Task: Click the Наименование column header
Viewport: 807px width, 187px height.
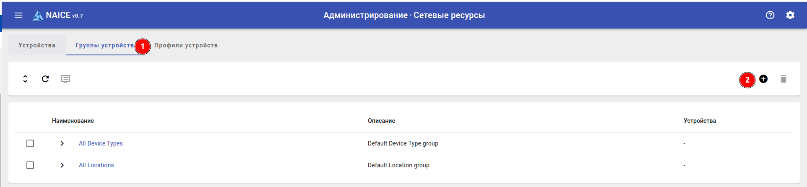Action: (x=73, y=121)
